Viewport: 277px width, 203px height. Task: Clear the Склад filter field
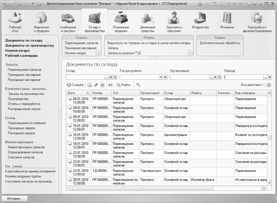coord(111,77)
